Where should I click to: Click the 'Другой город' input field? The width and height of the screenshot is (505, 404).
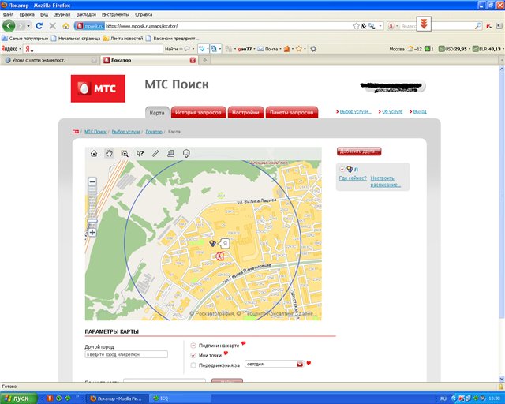(x=126, y=354)
